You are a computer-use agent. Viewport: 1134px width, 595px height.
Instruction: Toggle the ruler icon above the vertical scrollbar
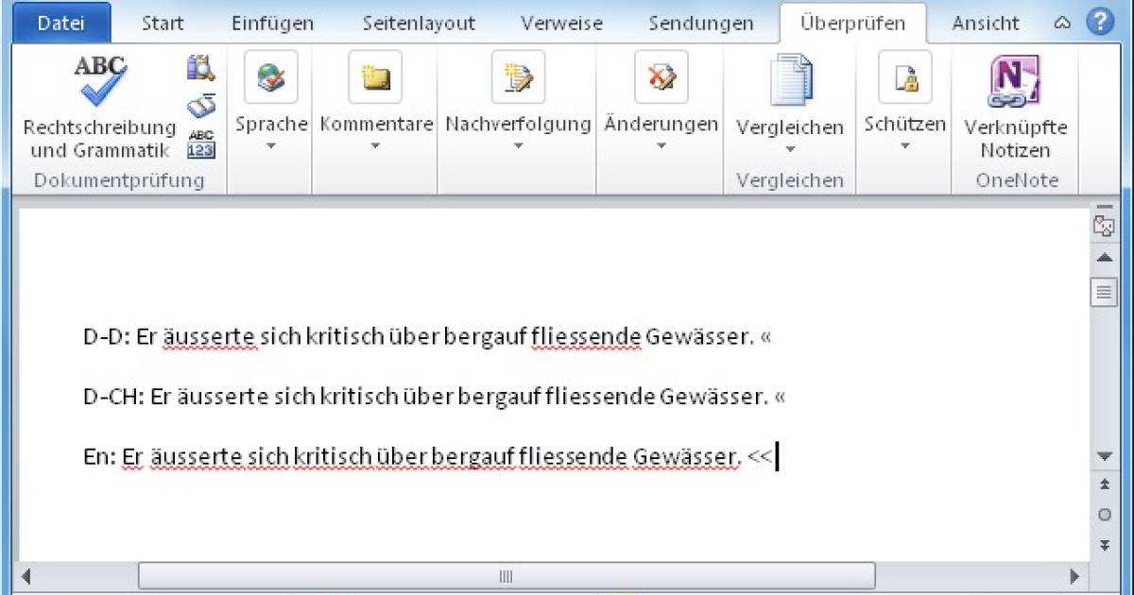coord(1103,225)
